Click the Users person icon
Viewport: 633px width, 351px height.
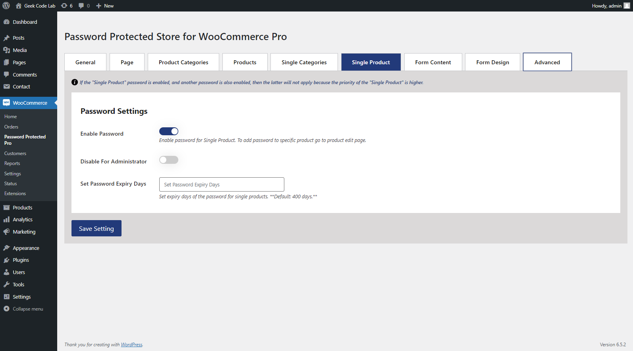[x=6, y=272]
